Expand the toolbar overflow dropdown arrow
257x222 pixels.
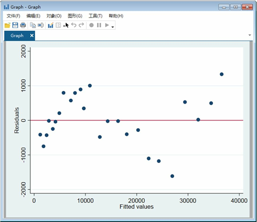click(113, 27)
